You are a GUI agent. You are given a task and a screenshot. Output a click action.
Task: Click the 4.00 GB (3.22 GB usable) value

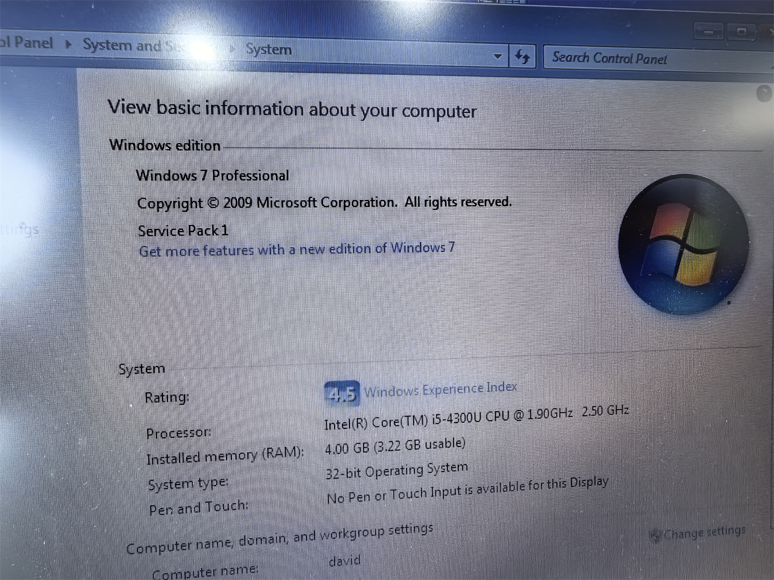click(x=395, y=446)
